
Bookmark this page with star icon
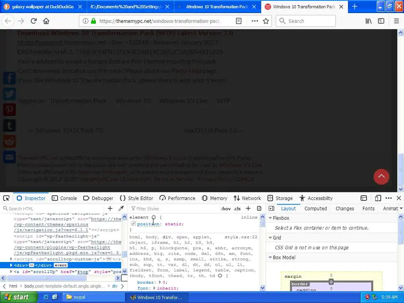point(266,21)
